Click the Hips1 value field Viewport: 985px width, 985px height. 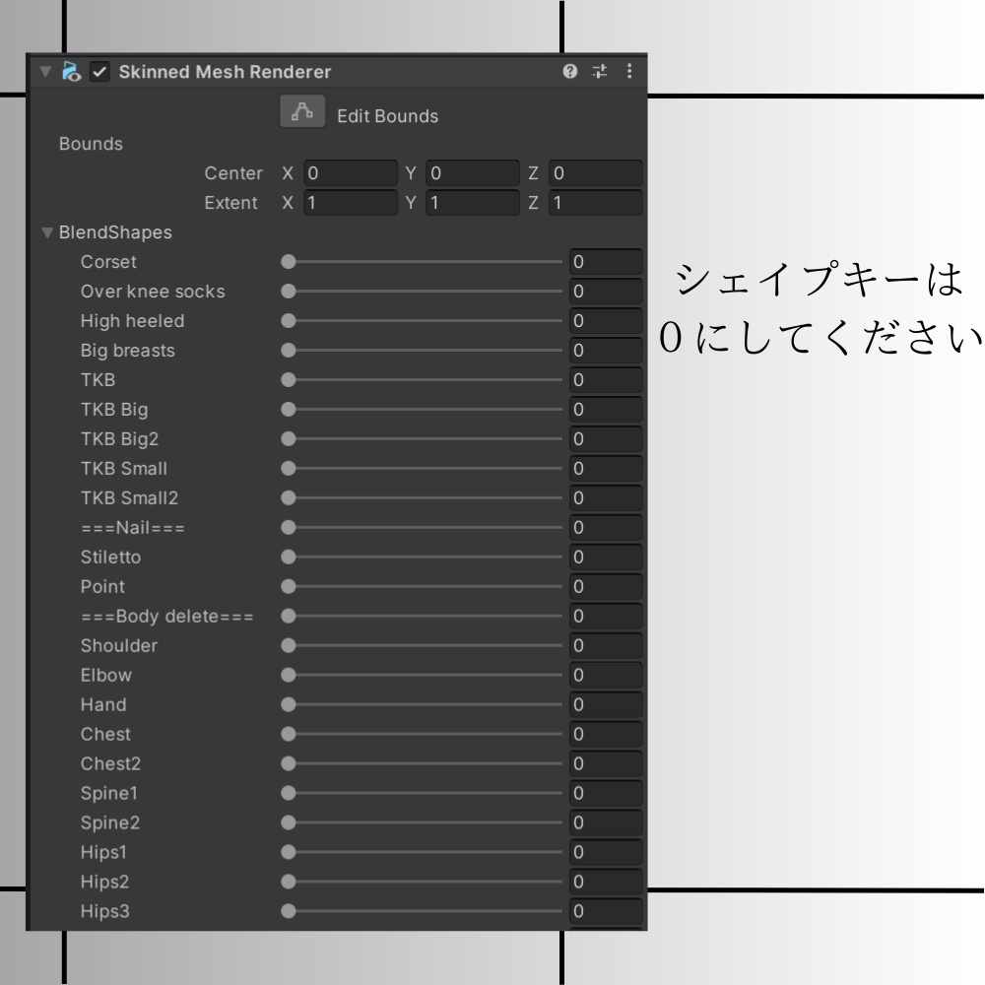point(606,852)
